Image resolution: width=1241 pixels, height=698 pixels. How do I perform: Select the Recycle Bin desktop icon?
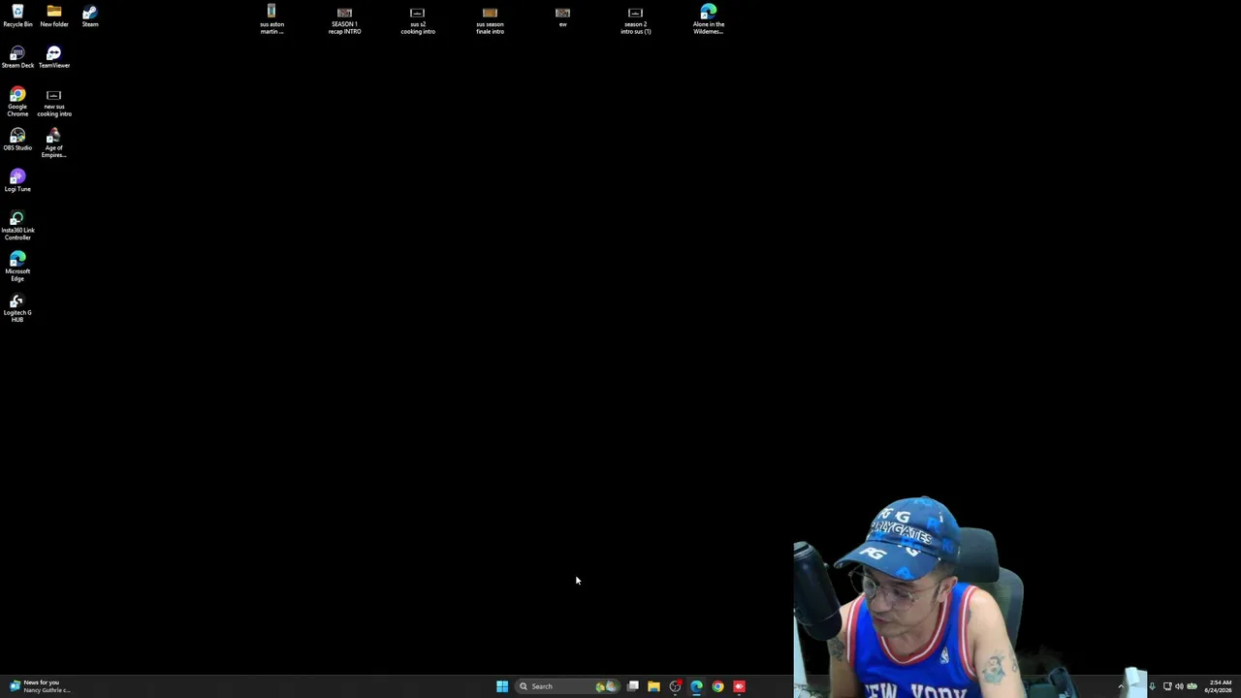[17, 16]
